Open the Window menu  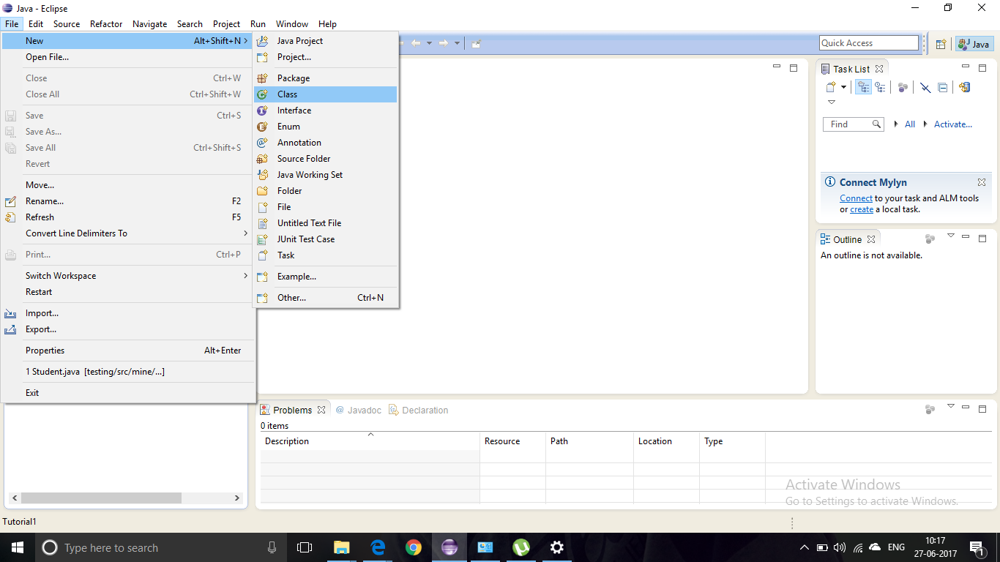pos(292,24)
